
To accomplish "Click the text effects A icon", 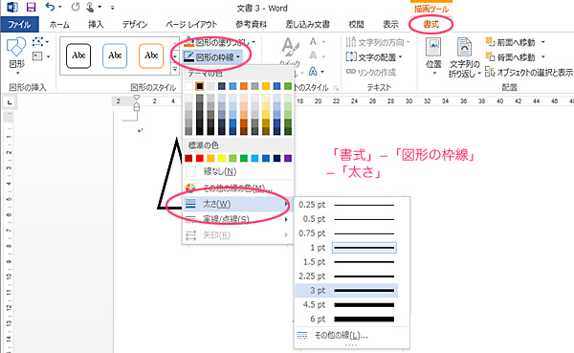I will (x=314, y=71).
